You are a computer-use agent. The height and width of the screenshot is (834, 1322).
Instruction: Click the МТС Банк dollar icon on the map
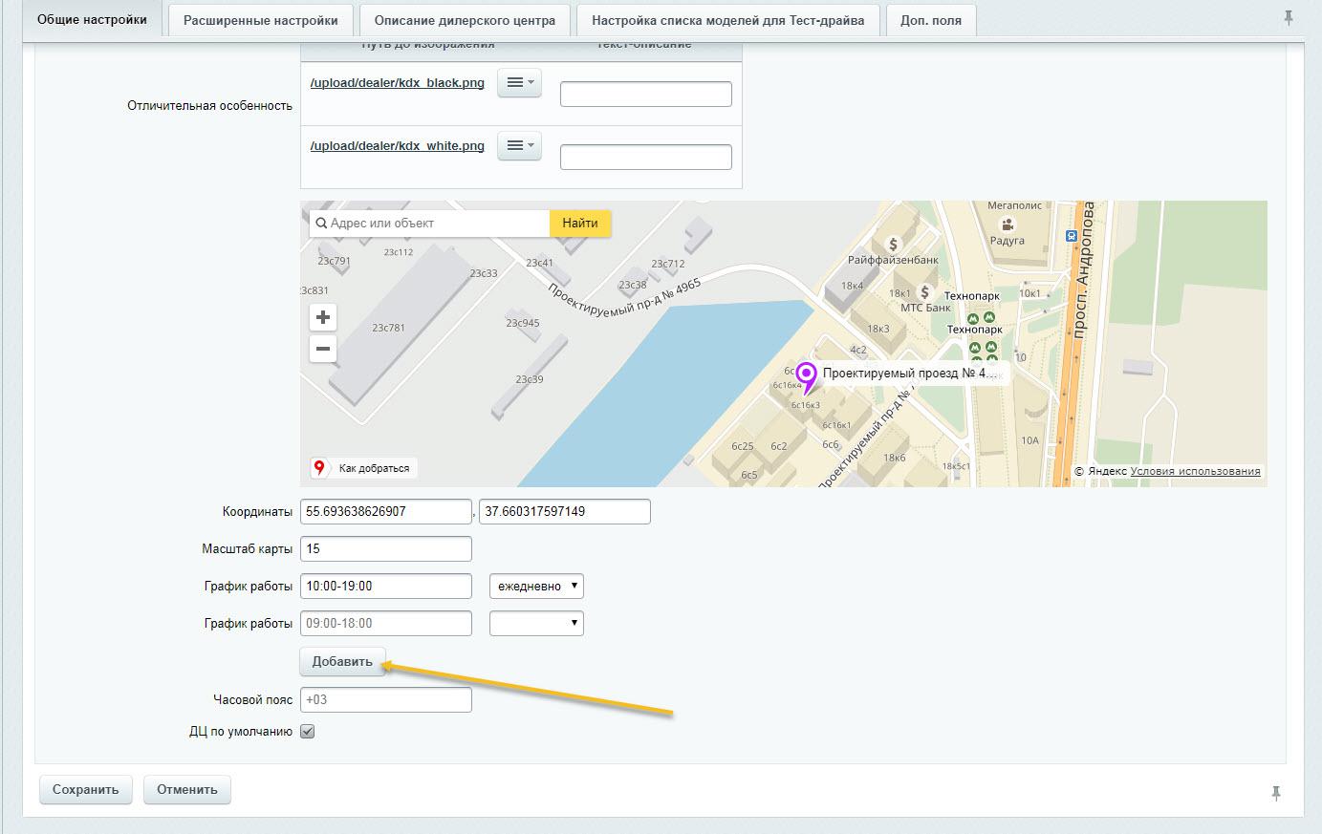point(924,292)
